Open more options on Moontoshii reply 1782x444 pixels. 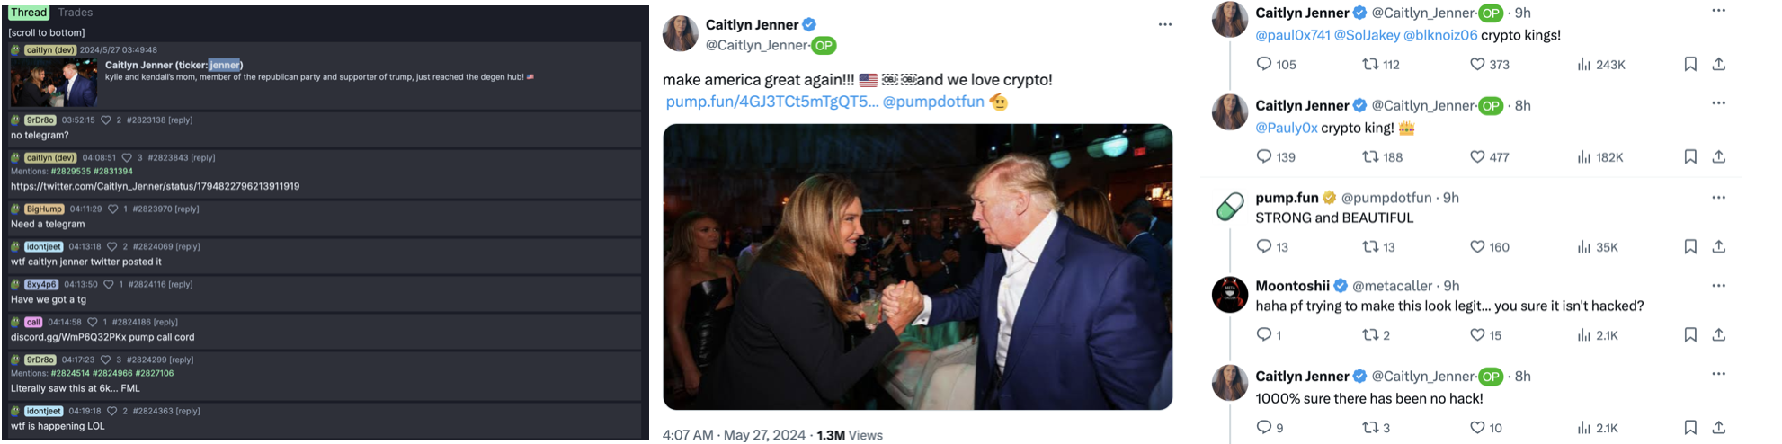point(1718,285)
